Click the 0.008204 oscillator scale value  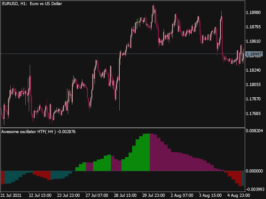click(x=254, y=130)
